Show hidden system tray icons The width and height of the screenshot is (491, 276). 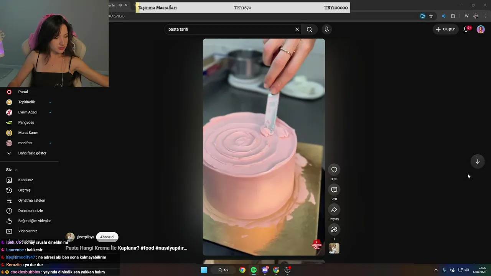(436, 270)
